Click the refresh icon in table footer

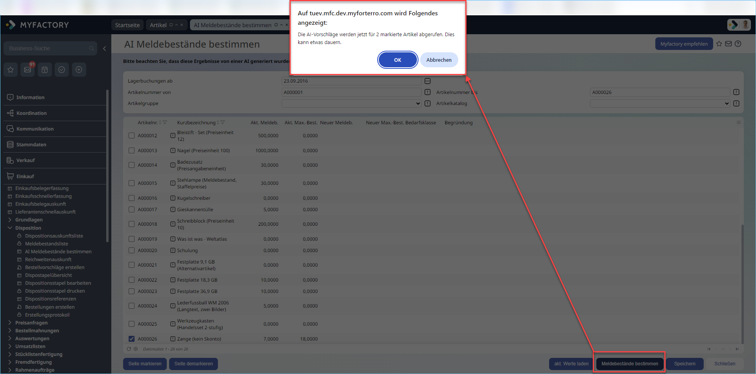point(129,349)
